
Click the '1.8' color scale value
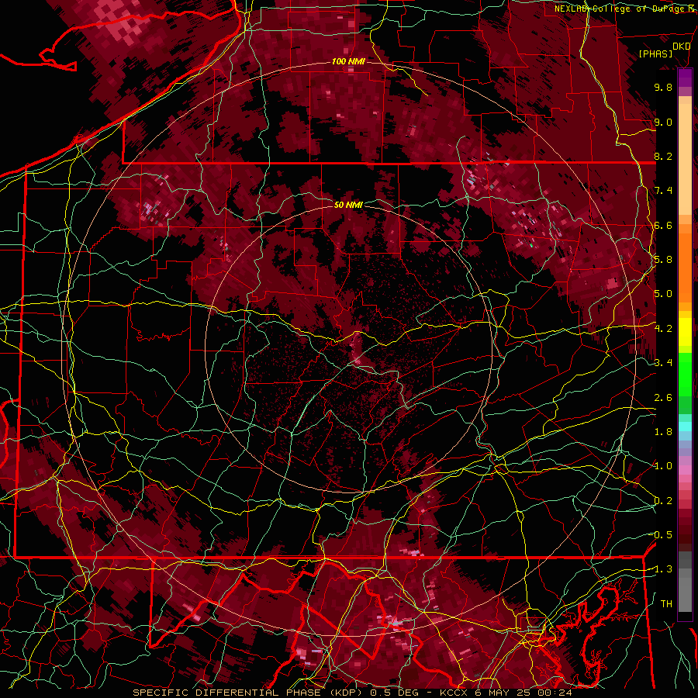[663, 432]
